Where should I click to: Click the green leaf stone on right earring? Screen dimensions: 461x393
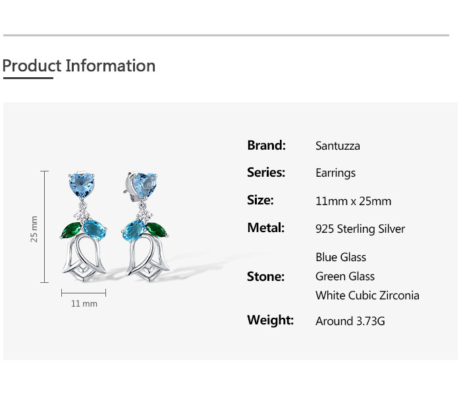coord(157,229)
